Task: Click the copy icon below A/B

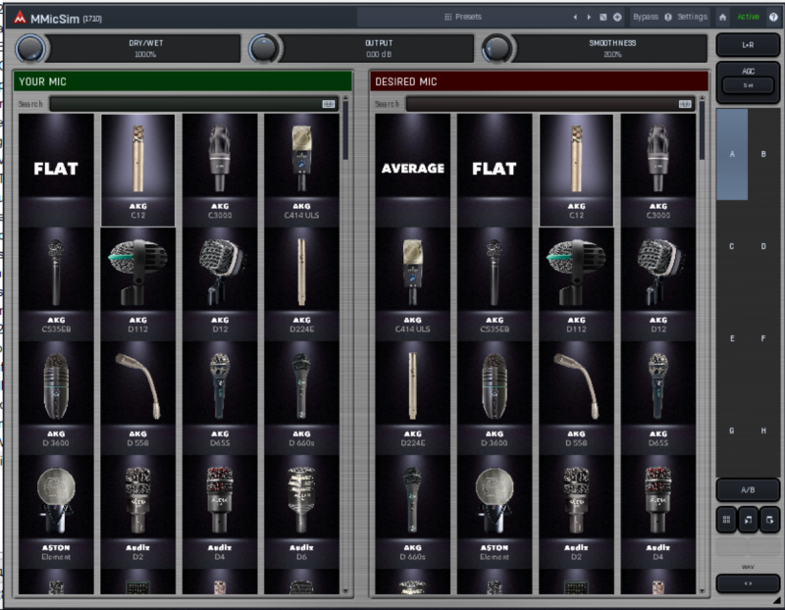Action: tap(748, 520)
